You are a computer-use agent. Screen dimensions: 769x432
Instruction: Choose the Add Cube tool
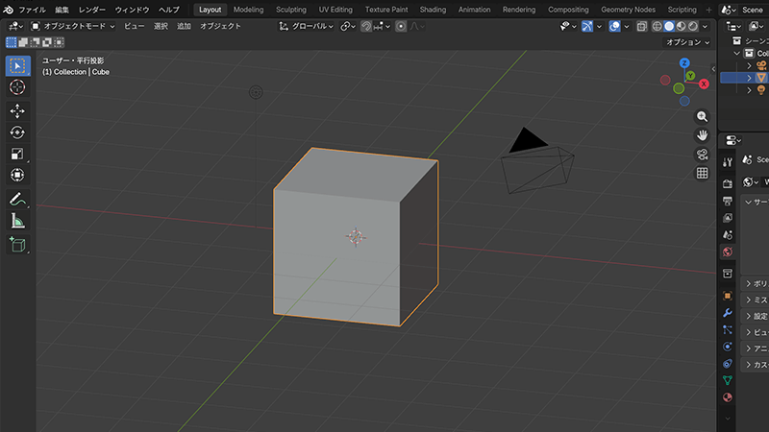pyautogui.click(x=17, y=245)
